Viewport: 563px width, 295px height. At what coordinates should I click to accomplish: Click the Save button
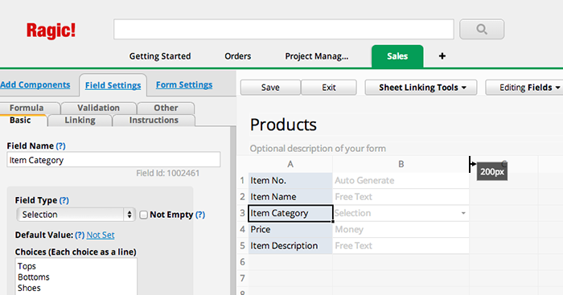click(x=270, y=88)
